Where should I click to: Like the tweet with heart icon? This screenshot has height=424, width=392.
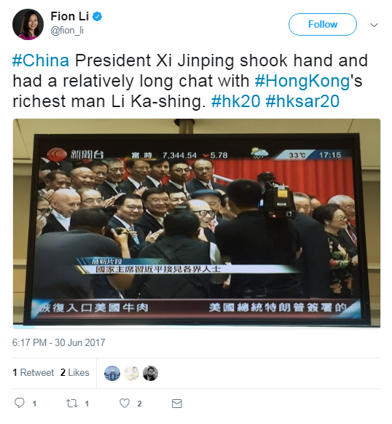point(125,404)
